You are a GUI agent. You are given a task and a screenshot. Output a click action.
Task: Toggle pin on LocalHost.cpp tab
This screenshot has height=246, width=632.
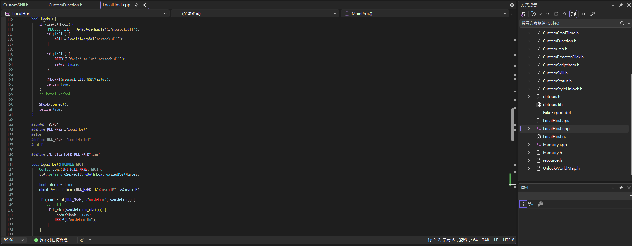pos(136,5)
